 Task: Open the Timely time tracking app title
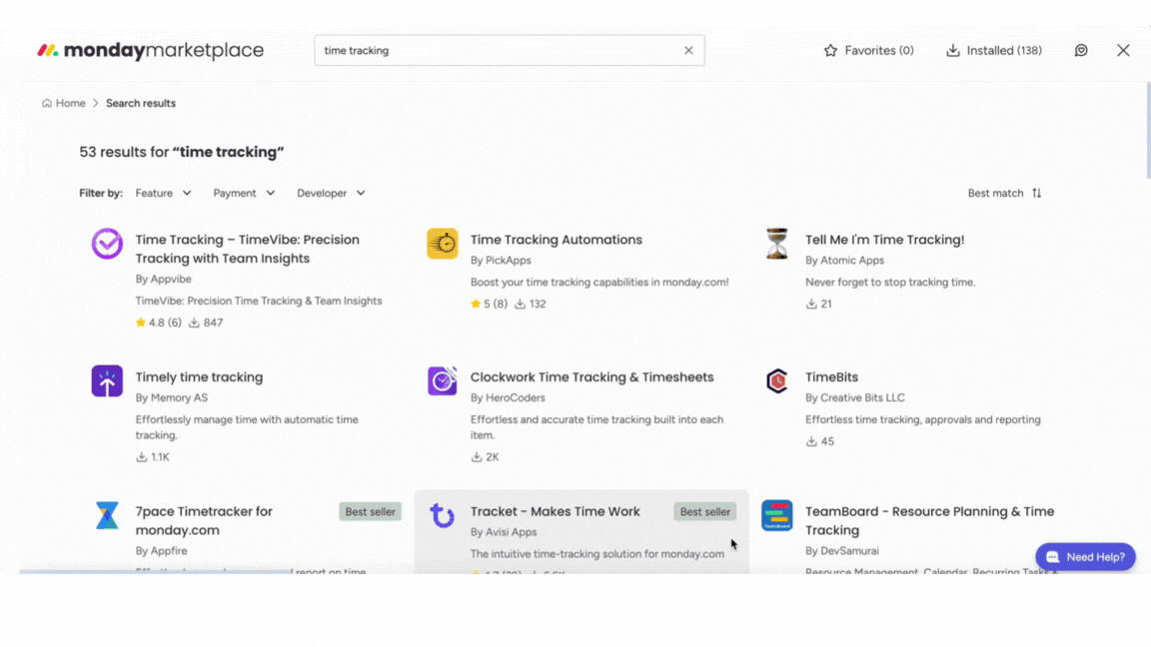coord(199,377)
